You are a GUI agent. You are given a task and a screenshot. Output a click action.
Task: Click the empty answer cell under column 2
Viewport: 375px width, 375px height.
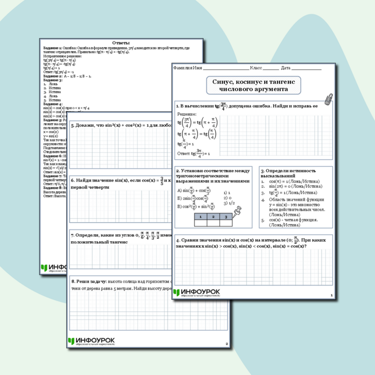[213, 223]
